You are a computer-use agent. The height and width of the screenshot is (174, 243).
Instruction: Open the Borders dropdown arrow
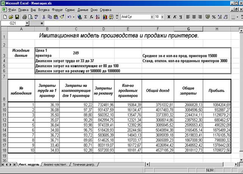[x=237, y=17]
